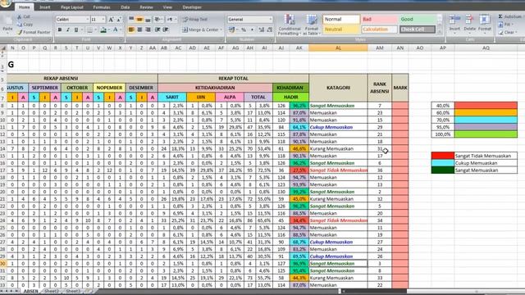Click the Clear eraser icon
525x295 pixels.
click(501, 33)
